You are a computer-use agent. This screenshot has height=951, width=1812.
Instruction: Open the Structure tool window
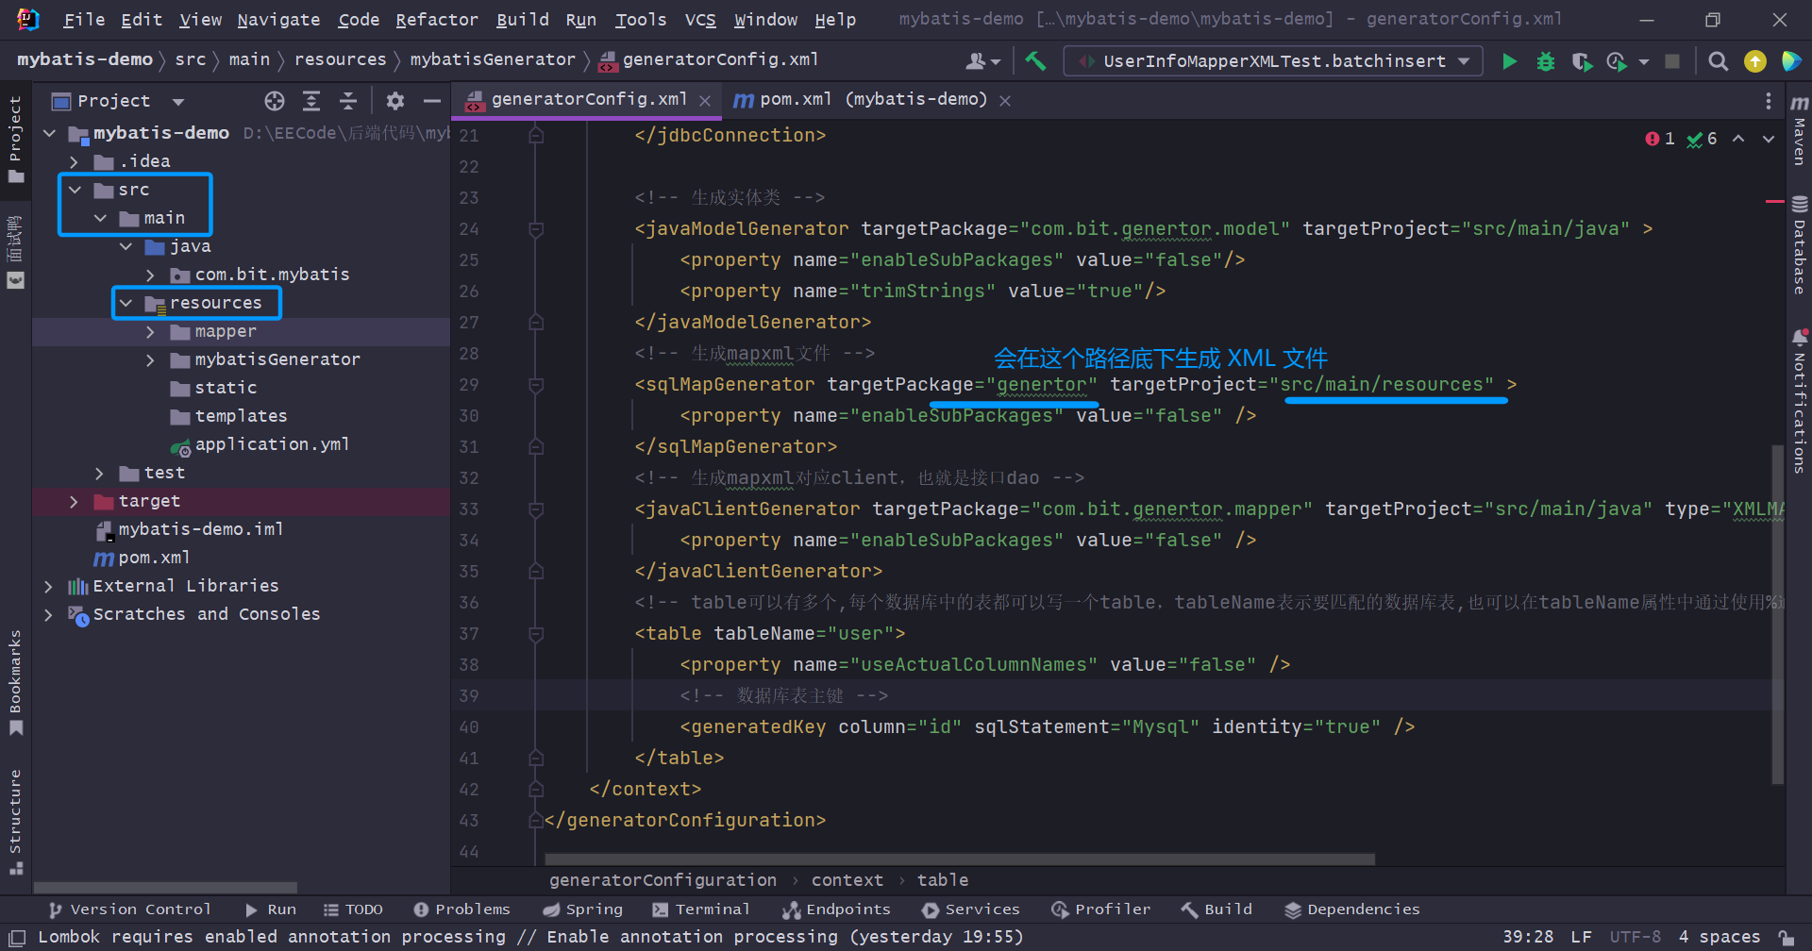15,821
